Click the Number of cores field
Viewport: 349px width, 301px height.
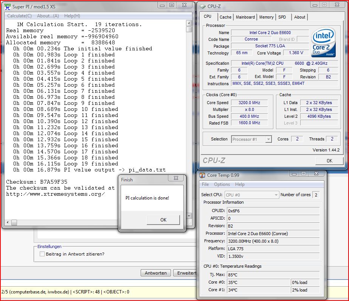tap(316, 195)
